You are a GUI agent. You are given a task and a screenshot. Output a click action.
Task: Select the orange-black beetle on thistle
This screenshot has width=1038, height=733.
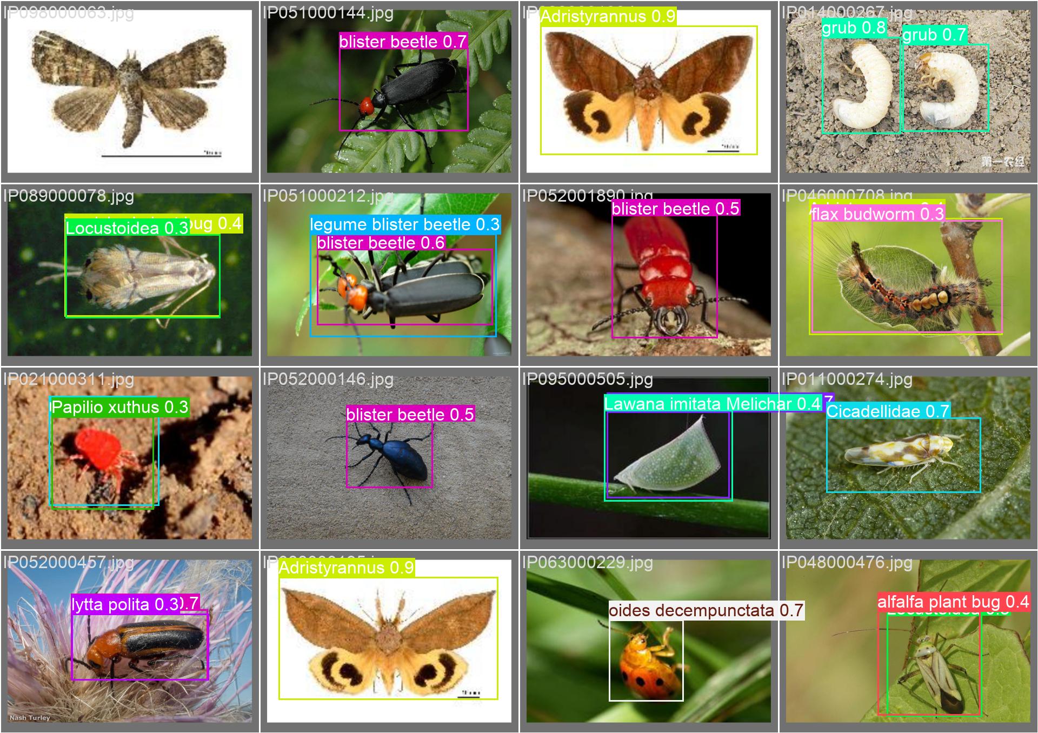point(139,646)
